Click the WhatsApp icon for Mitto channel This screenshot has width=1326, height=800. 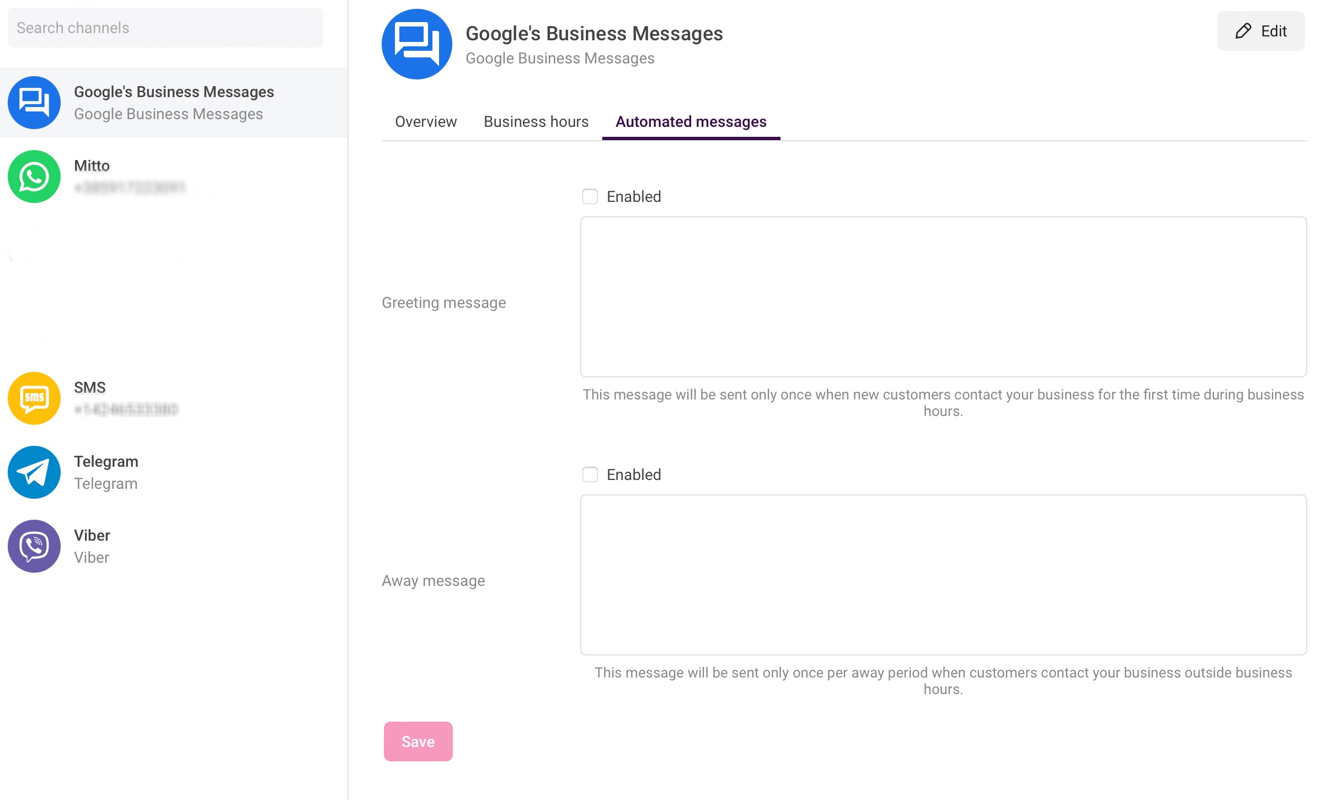tap(34, 177)
